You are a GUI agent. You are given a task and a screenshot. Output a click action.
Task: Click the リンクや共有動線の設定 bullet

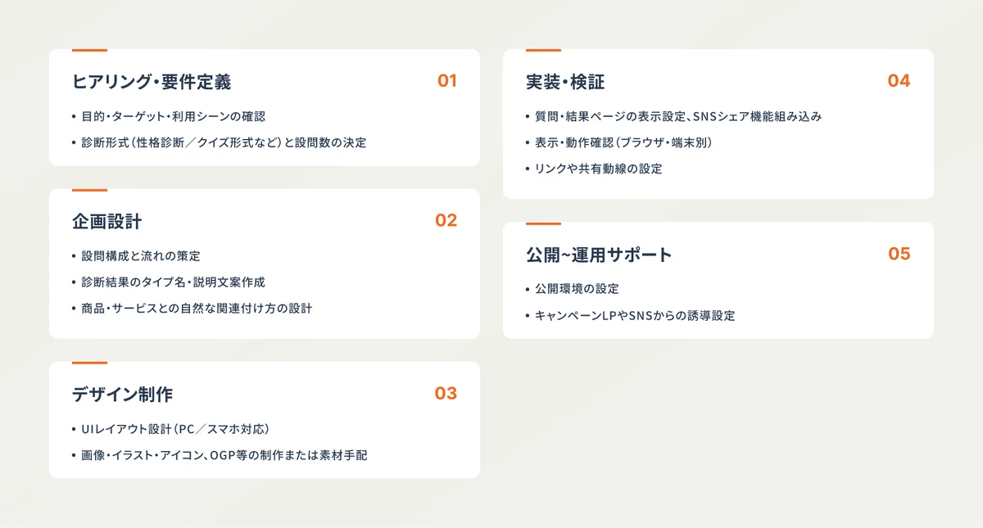598,169
